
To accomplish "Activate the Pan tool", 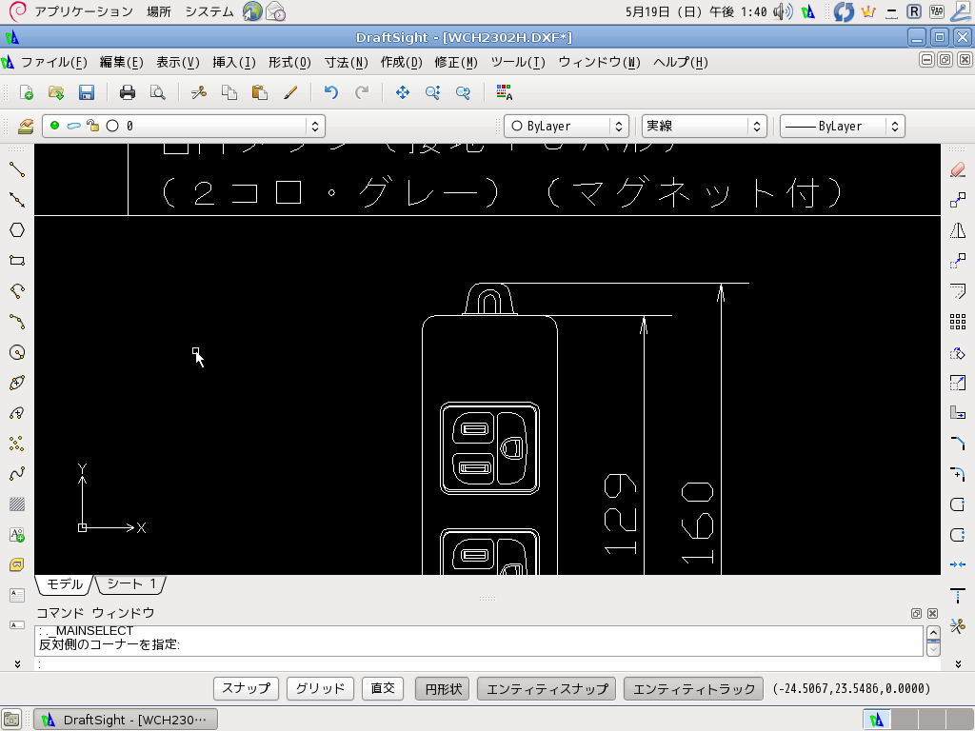I will tap(403, 92).
